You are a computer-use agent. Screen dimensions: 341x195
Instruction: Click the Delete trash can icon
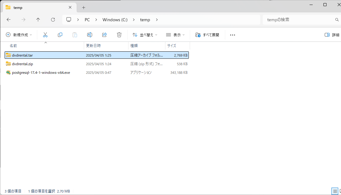[119, 35]
